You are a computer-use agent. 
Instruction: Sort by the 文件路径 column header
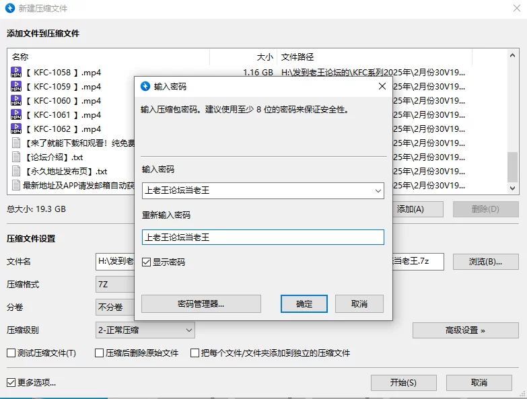tap(374, 57)
